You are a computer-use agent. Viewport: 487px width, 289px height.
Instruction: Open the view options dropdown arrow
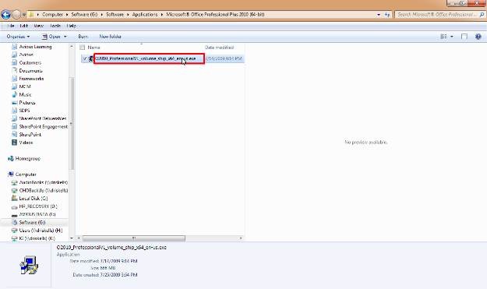click(452, 37)
